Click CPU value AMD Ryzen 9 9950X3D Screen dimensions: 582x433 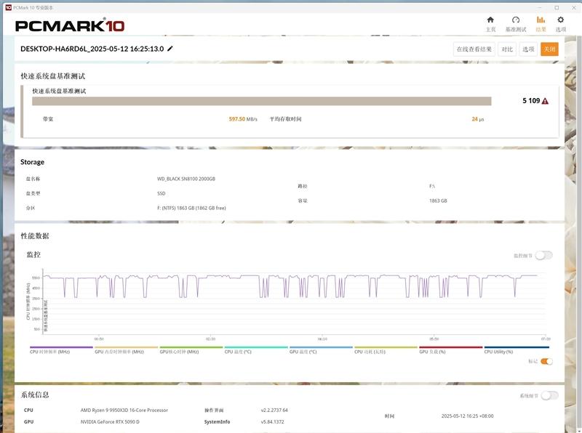[x=124, y=410]
